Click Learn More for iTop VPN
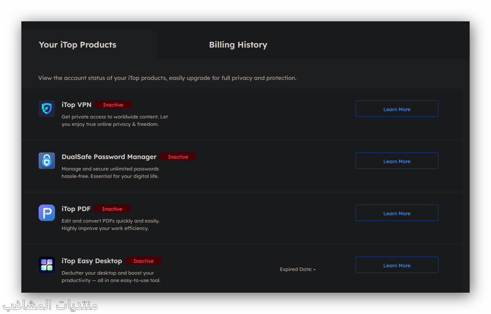Image resolution: width=491 pixels, height=314 pixels. 397,109
